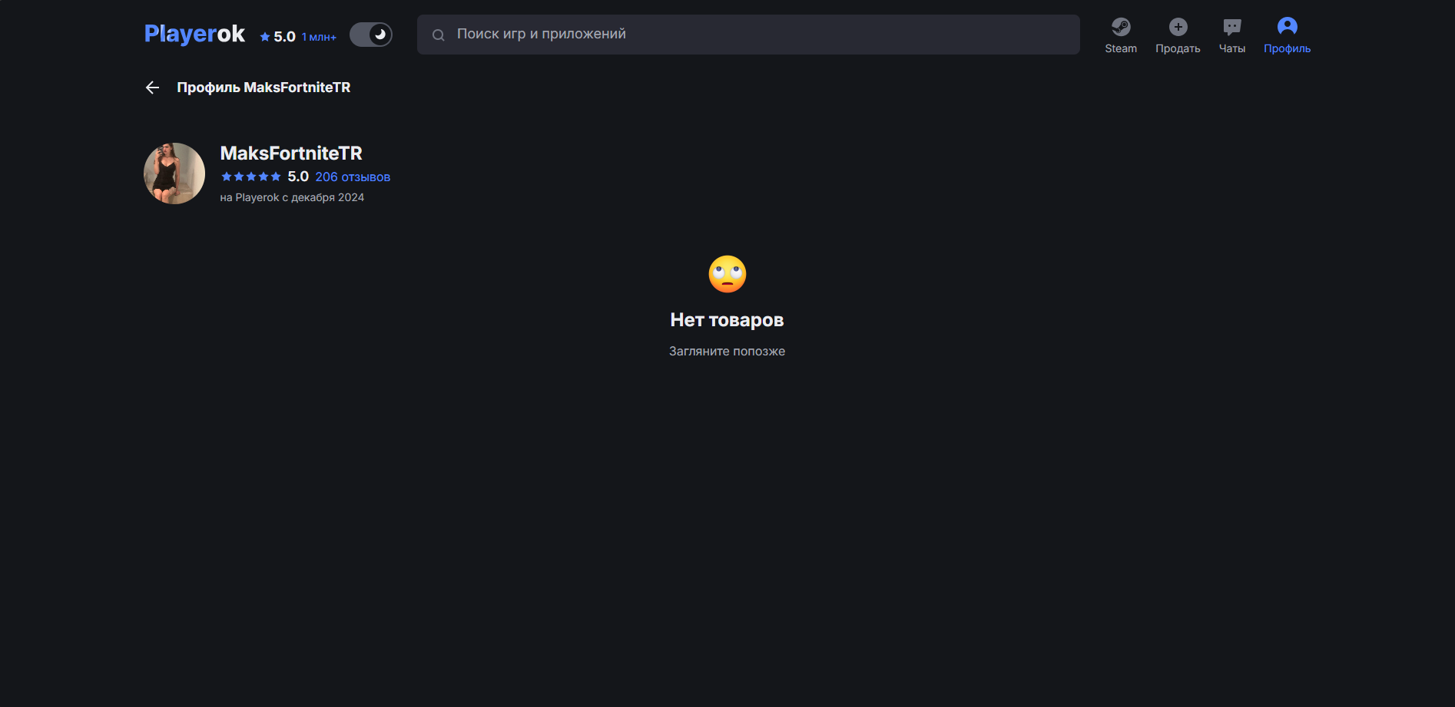Toggle the dark theme switch

click(x=371, y=35)
